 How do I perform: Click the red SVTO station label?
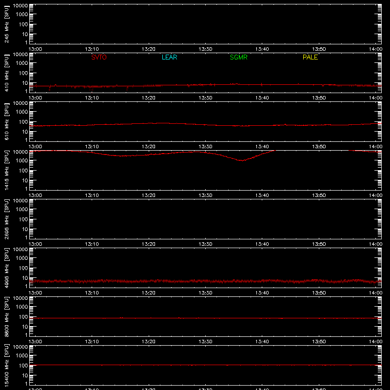pyautogui.click(x=99, y=57)
